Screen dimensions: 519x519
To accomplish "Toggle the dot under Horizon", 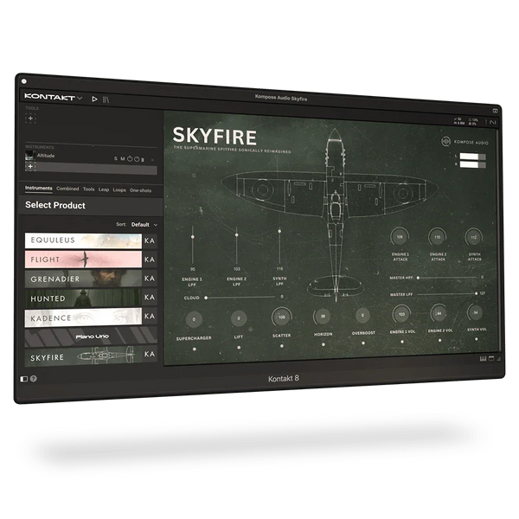I will click(x=324, y=344).
